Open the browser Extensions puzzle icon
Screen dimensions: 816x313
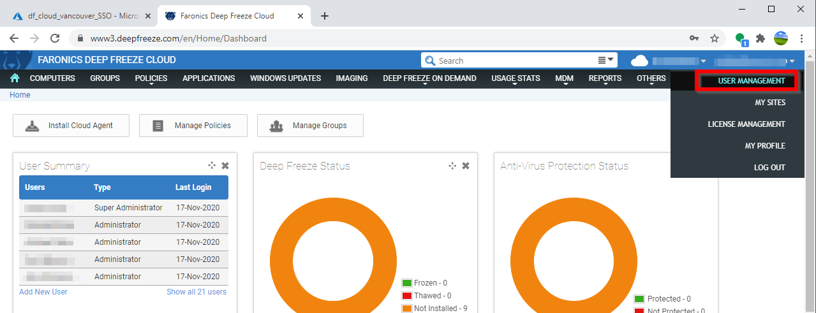pyautogui.click(x=760, y=38)
